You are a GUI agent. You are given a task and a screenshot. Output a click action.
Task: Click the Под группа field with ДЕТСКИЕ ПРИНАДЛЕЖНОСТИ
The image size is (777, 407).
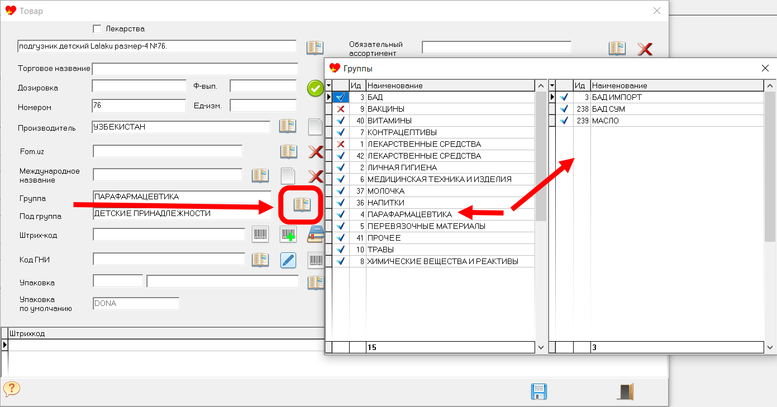pyautogui.click(x=182, y=213)
